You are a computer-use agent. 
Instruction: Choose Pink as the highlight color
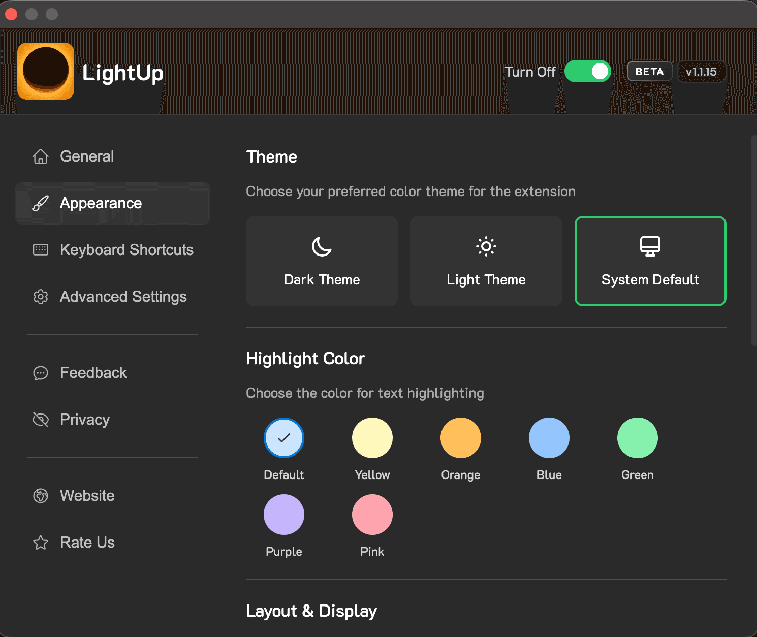[x=372, y=515]
